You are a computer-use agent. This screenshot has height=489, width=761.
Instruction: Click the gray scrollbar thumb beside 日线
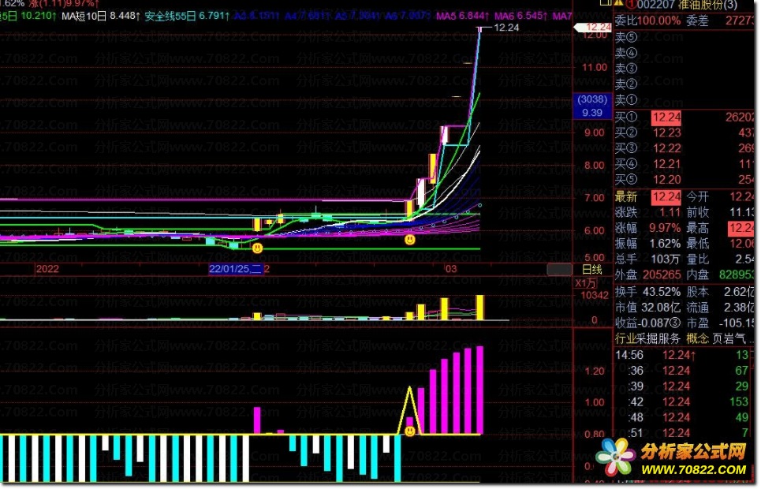pyautogui.click(x=559, y=269)
